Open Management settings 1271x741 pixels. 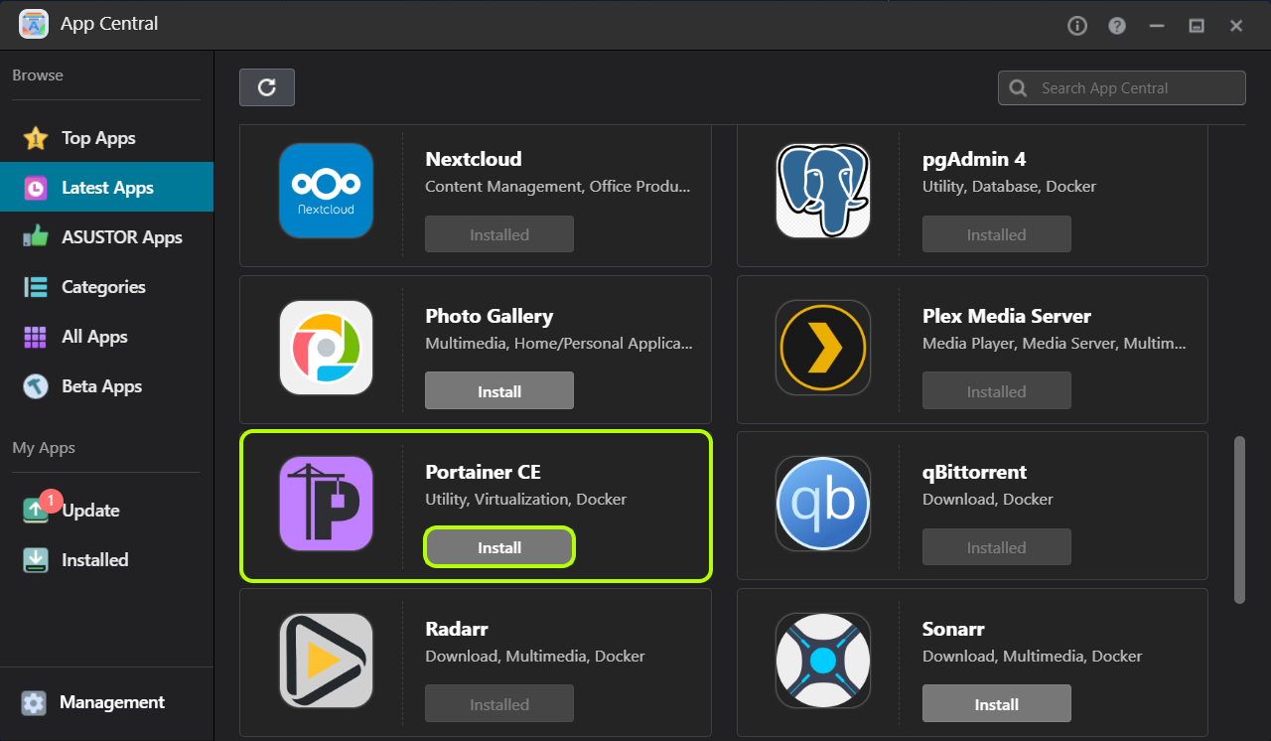[x=106, y=703]
